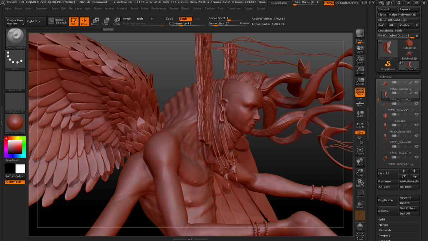This screenshot has width=428, height=241.
Task: Open Projection Master
Action: coord(15,21)
